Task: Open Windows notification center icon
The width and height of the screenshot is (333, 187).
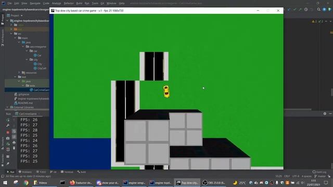Action: coord(326,182)
